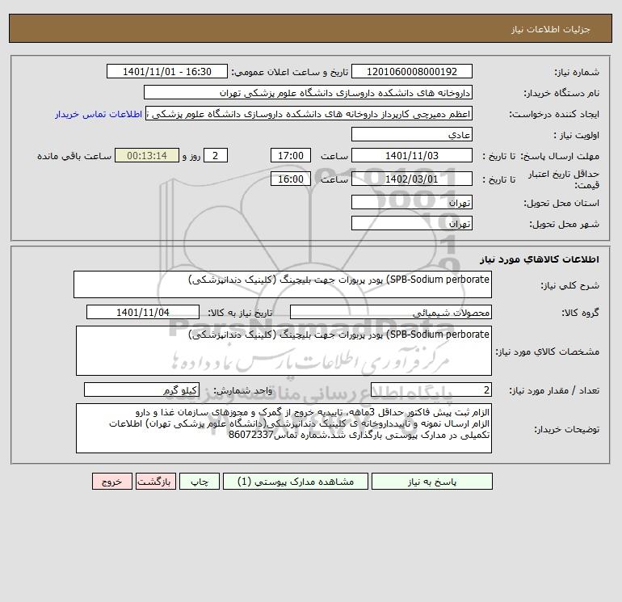Click the remaining days field showing 2
The height and width of the screenshot is (602, 622).
click(216, 156)
